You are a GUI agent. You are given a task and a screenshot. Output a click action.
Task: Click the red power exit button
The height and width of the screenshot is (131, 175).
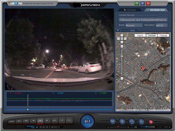[148, 3]
